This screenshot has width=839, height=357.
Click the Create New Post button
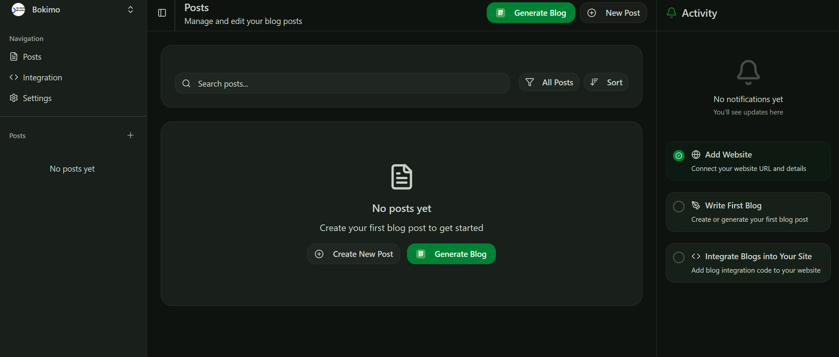[x=354, y=254]
